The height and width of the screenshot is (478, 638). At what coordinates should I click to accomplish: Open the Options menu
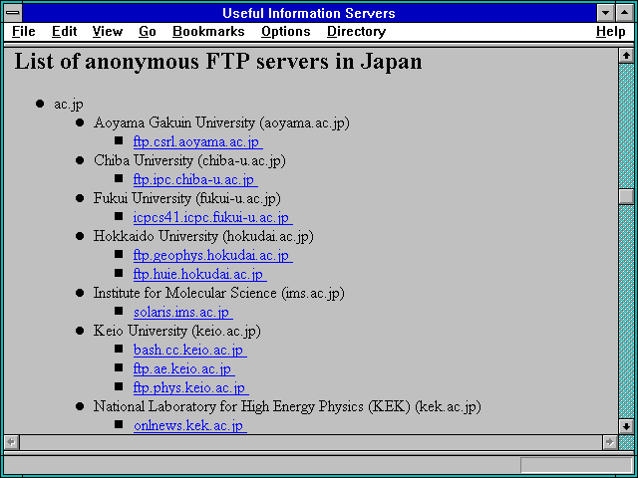tap(286, 32)
